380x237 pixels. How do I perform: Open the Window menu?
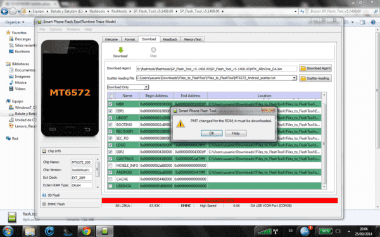73,29
